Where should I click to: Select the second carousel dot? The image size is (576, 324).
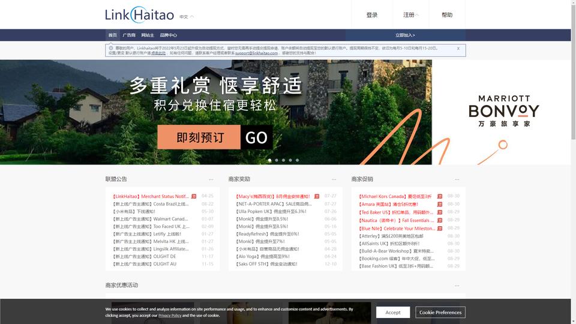click(277, 160)
